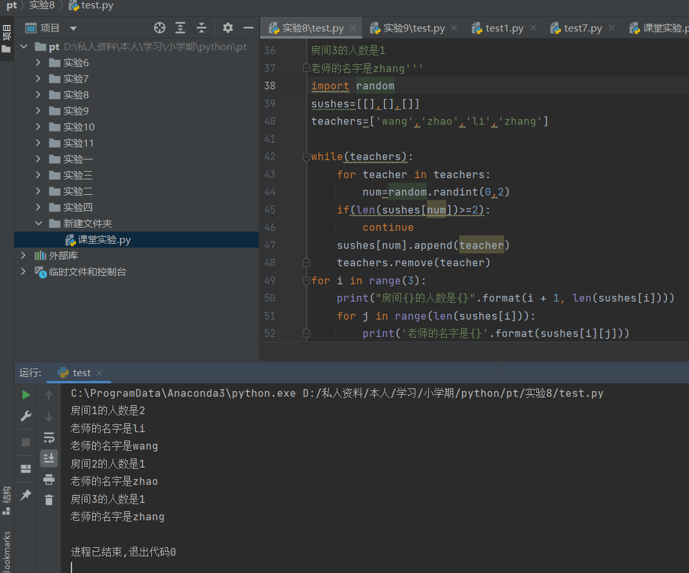Fold the while loop at line 42
The width and height of the screenshot is (689, 573).
coord(307,156)
